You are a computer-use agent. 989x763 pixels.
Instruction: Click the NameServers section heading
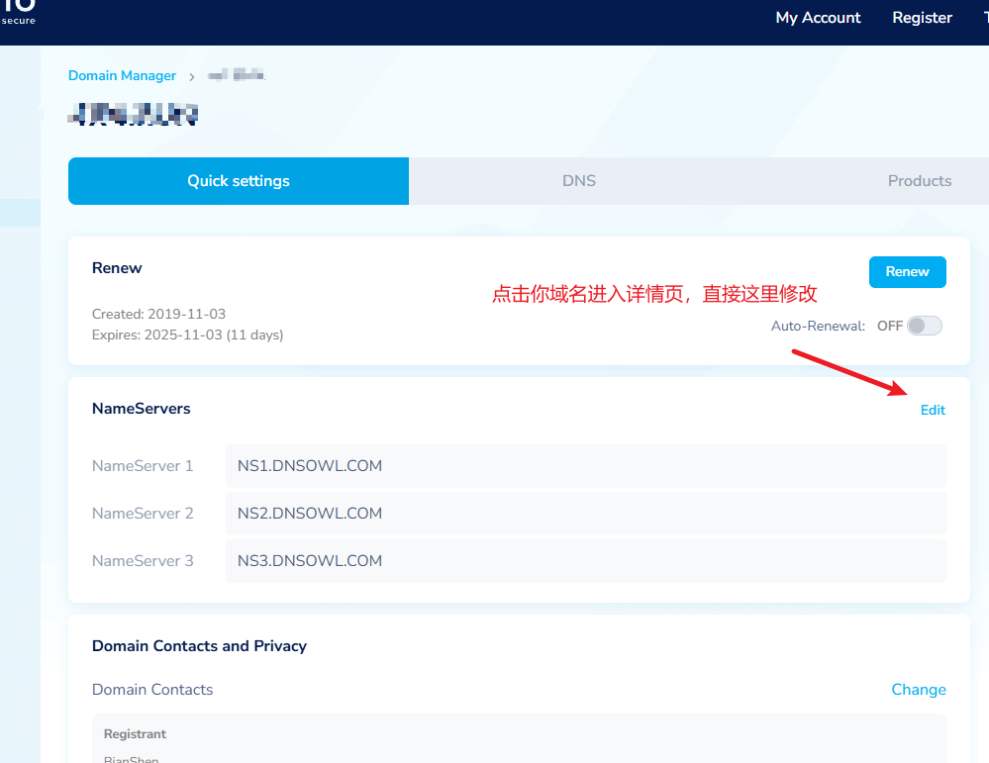[x=141, y=409]
